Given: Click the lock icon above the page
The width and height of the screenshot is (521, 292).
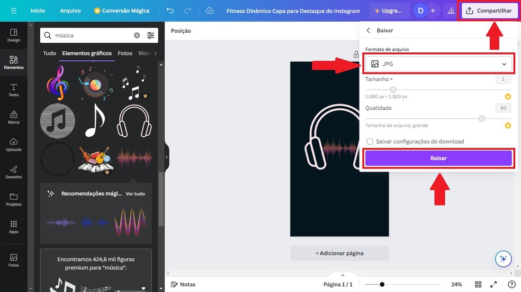Looking at the screenshot, I should pos(356,54).
